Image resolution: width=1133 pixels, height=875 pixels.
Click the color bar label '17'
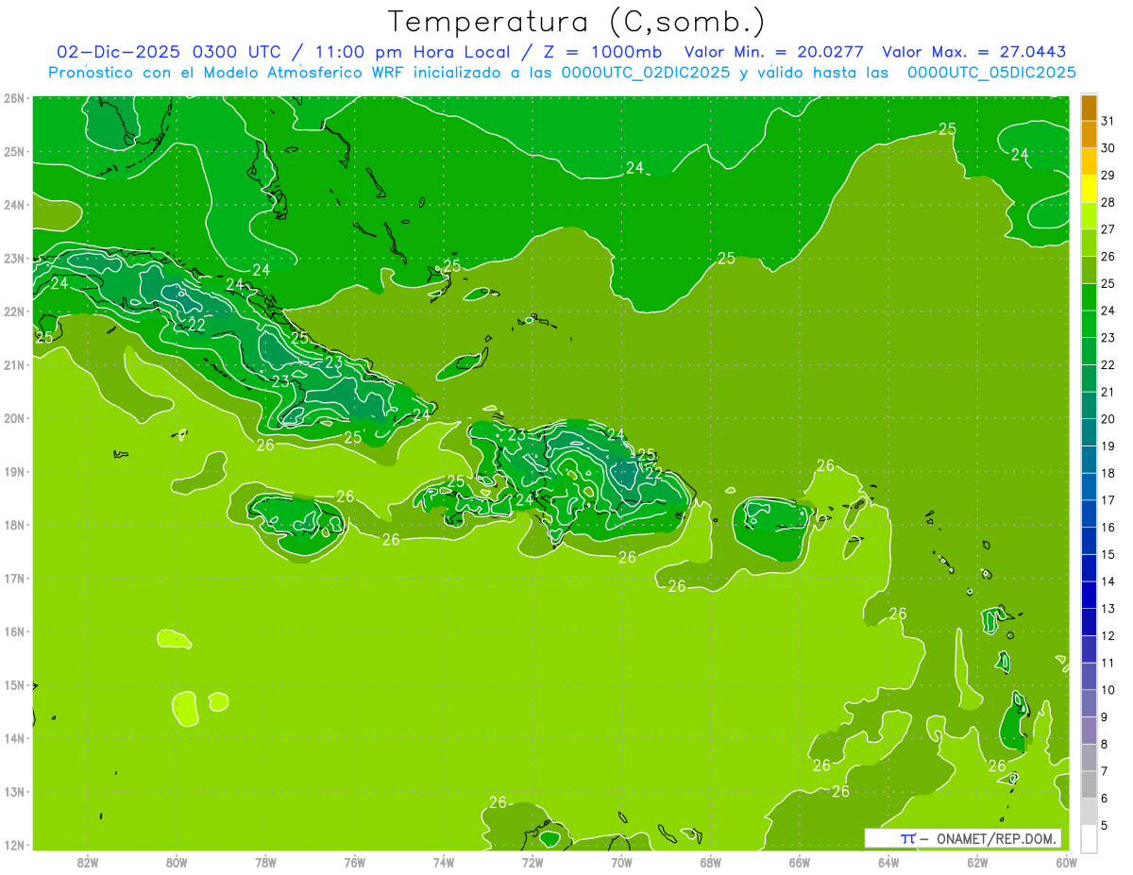point(1108,500)
